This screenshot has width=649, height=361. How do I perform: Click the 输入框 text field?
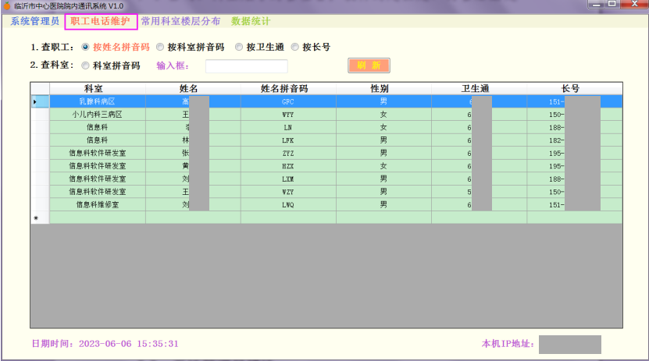[x=246, y=66]
